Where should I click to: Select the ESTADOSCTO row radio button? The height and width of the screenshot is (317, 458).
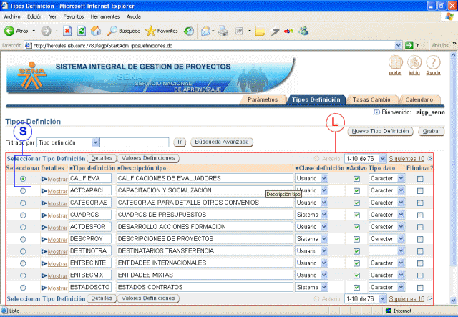[23, 288]
